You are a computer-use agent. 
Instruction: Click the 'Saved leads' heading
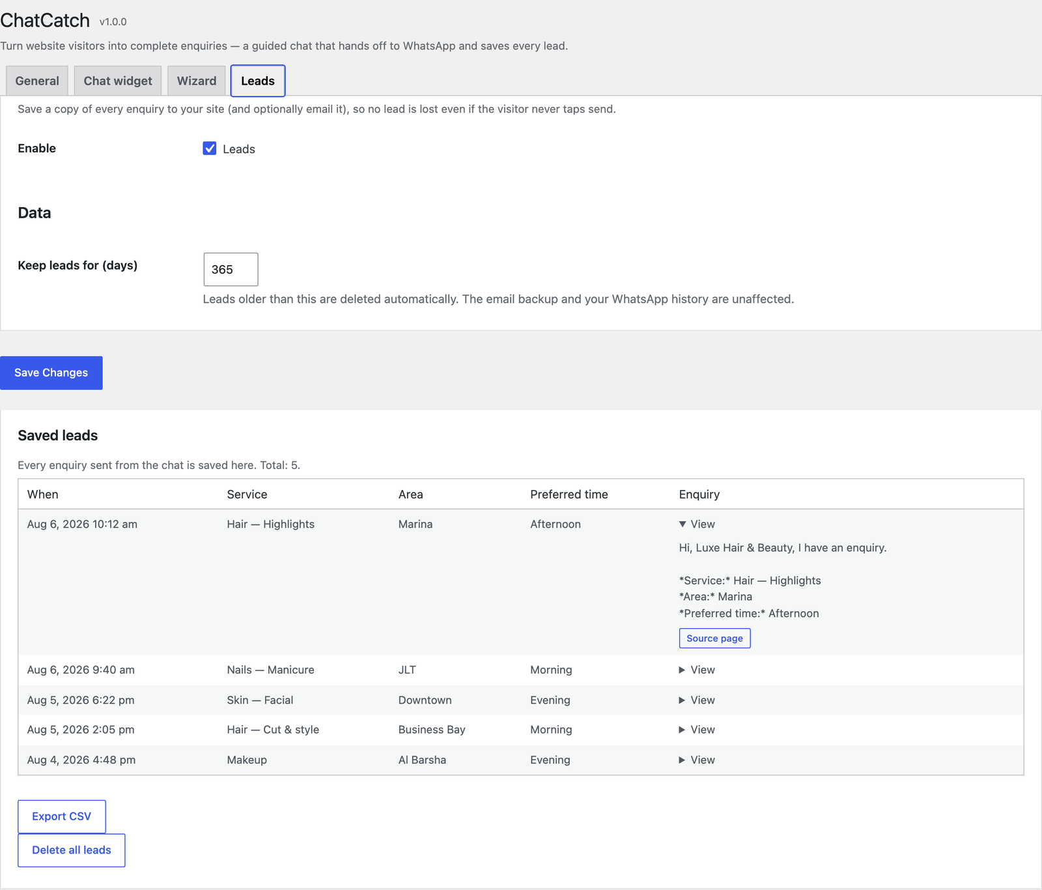(x=58, y=435)
